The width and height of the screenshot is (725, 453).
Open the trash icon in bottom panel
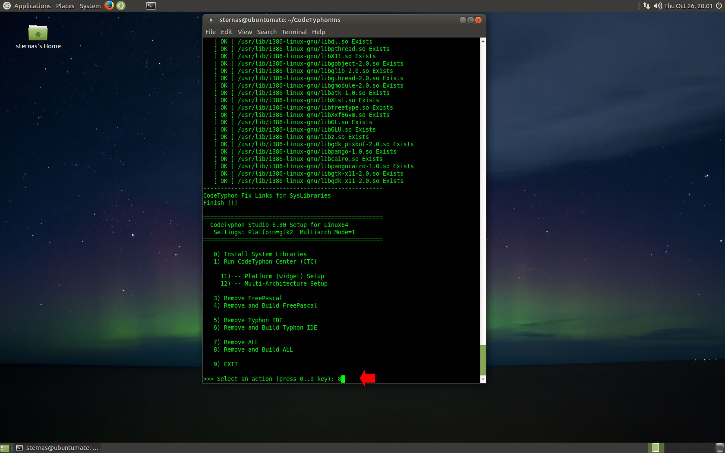click(719, 448)
